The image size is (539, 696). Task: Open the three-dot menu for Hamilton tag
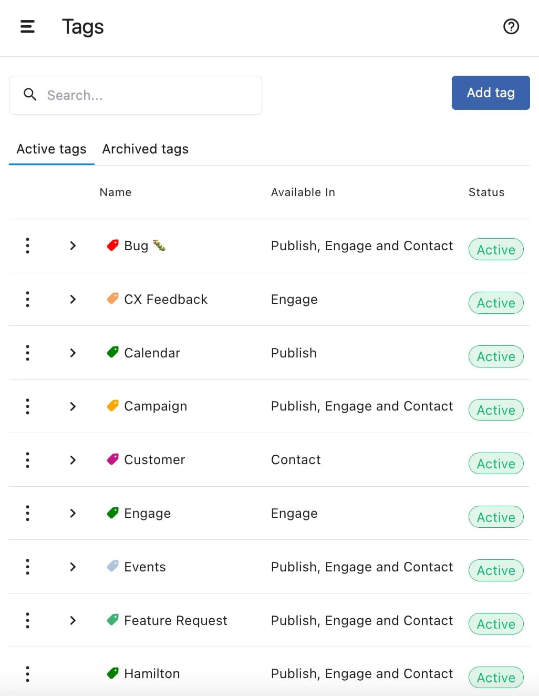(27, 674)
